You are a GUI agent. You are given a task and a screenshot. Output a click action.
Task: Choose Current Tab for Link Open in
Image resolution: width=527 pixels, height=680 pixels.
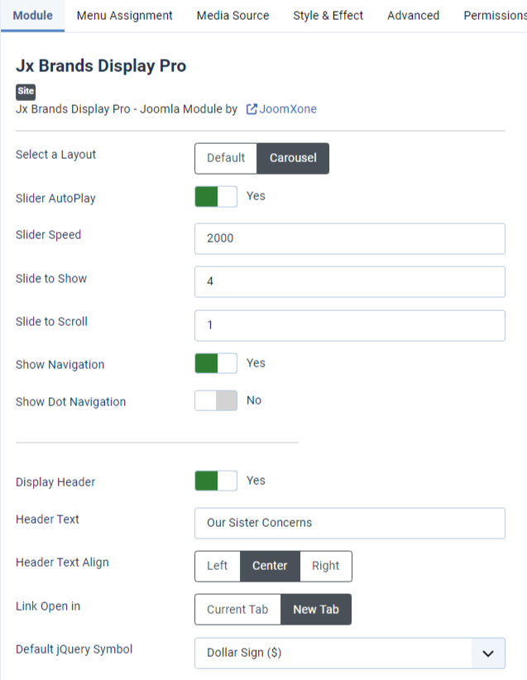237,610
